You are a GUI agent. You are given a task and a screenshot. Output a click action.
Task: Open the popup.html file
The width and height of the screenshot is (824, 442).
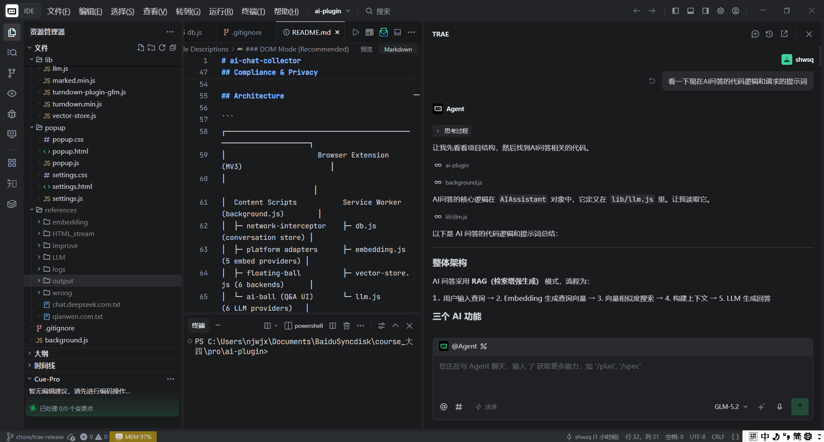[x=70, y=151]
